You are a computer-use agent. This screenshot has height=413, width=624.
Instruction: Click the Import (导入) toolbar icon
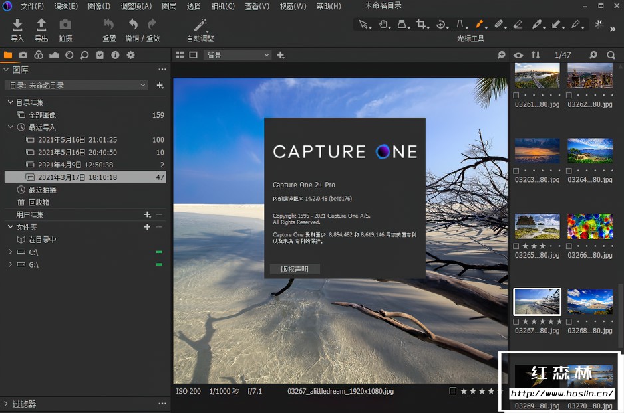coord(17,25)
